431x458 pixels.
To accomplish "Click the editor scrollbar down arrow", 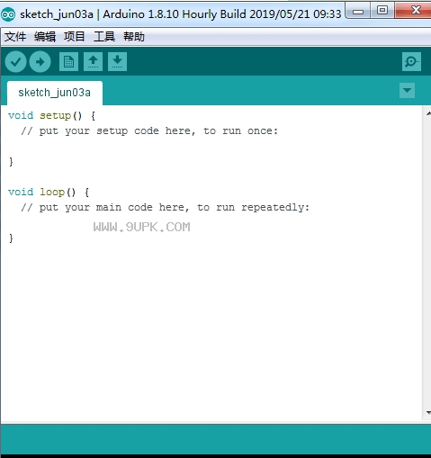I will pyautogui.click(x=428, y=413).
